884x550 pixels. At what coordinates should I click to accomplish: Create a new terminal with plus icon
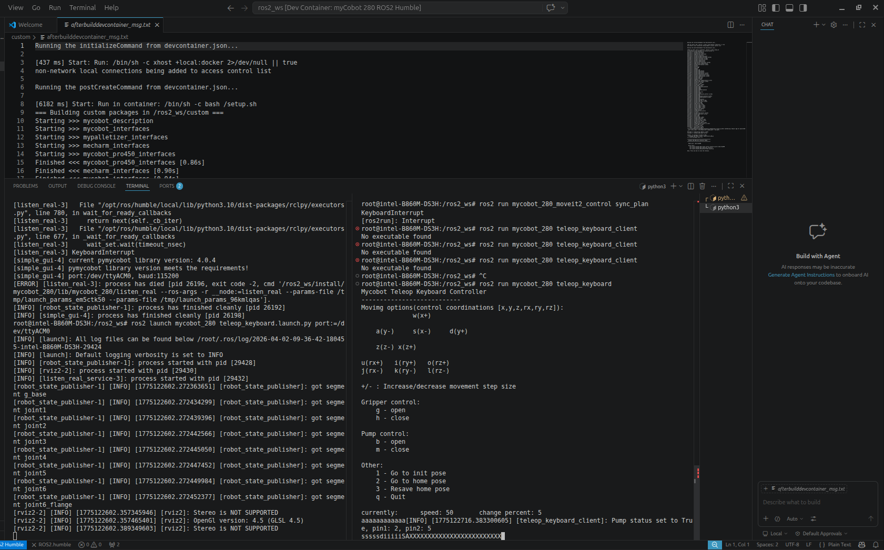(x=673, y=186)
